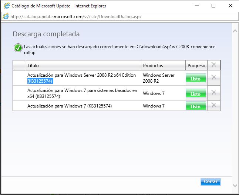Click the scrollbar up arrow
The image size is (239, 195).
click(235, 31)
